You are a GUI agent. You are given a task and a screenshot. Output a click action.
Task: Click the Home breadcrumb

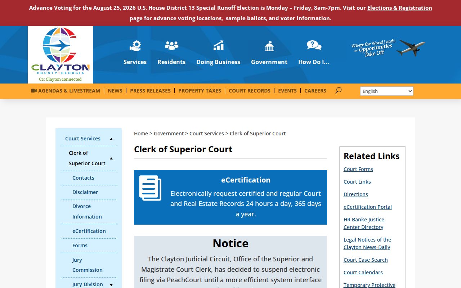click(141, 134)
